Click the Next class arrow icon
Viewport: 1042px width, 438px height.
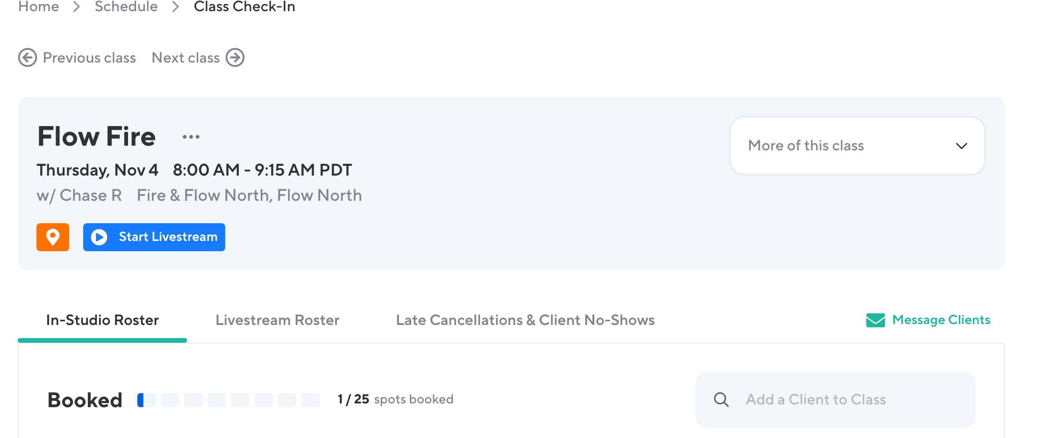(x=235, y=58)
